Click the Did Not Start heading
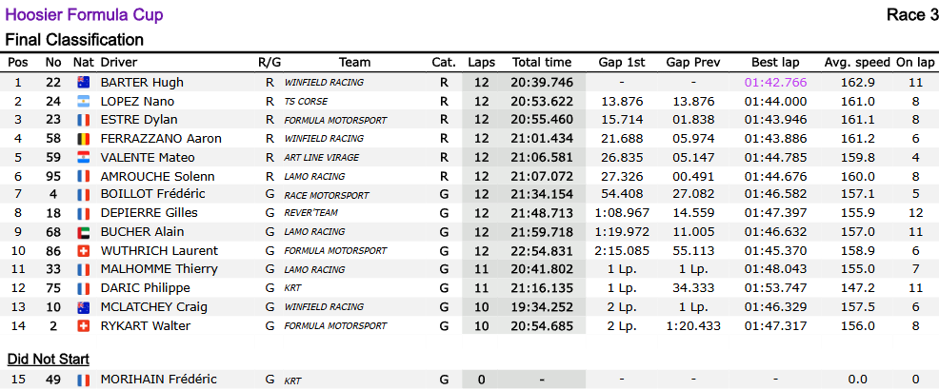Viewport: 939px width, 390px height. (x=48, y=360)
